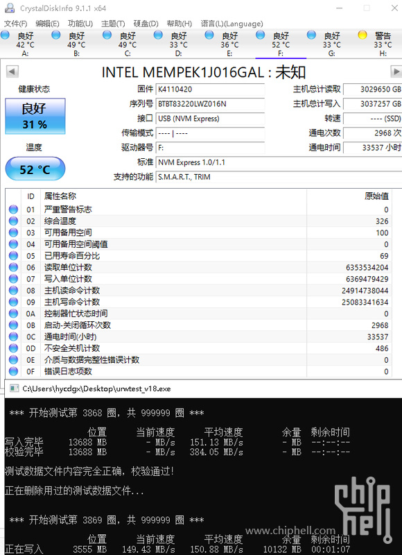Go to next disk with right arrow

click(396, 71)
